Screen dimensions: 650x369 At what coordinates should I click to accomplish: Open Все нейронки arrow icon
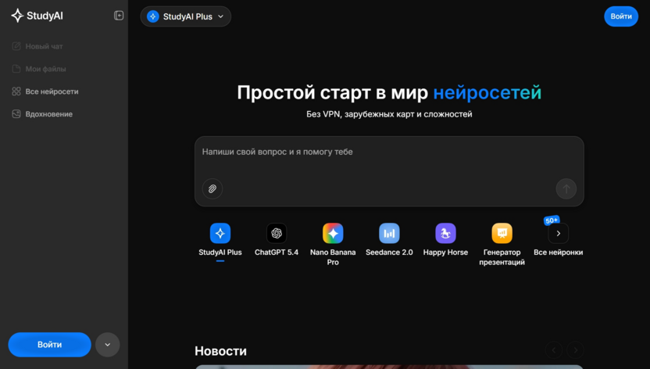(x=559, y=234)
